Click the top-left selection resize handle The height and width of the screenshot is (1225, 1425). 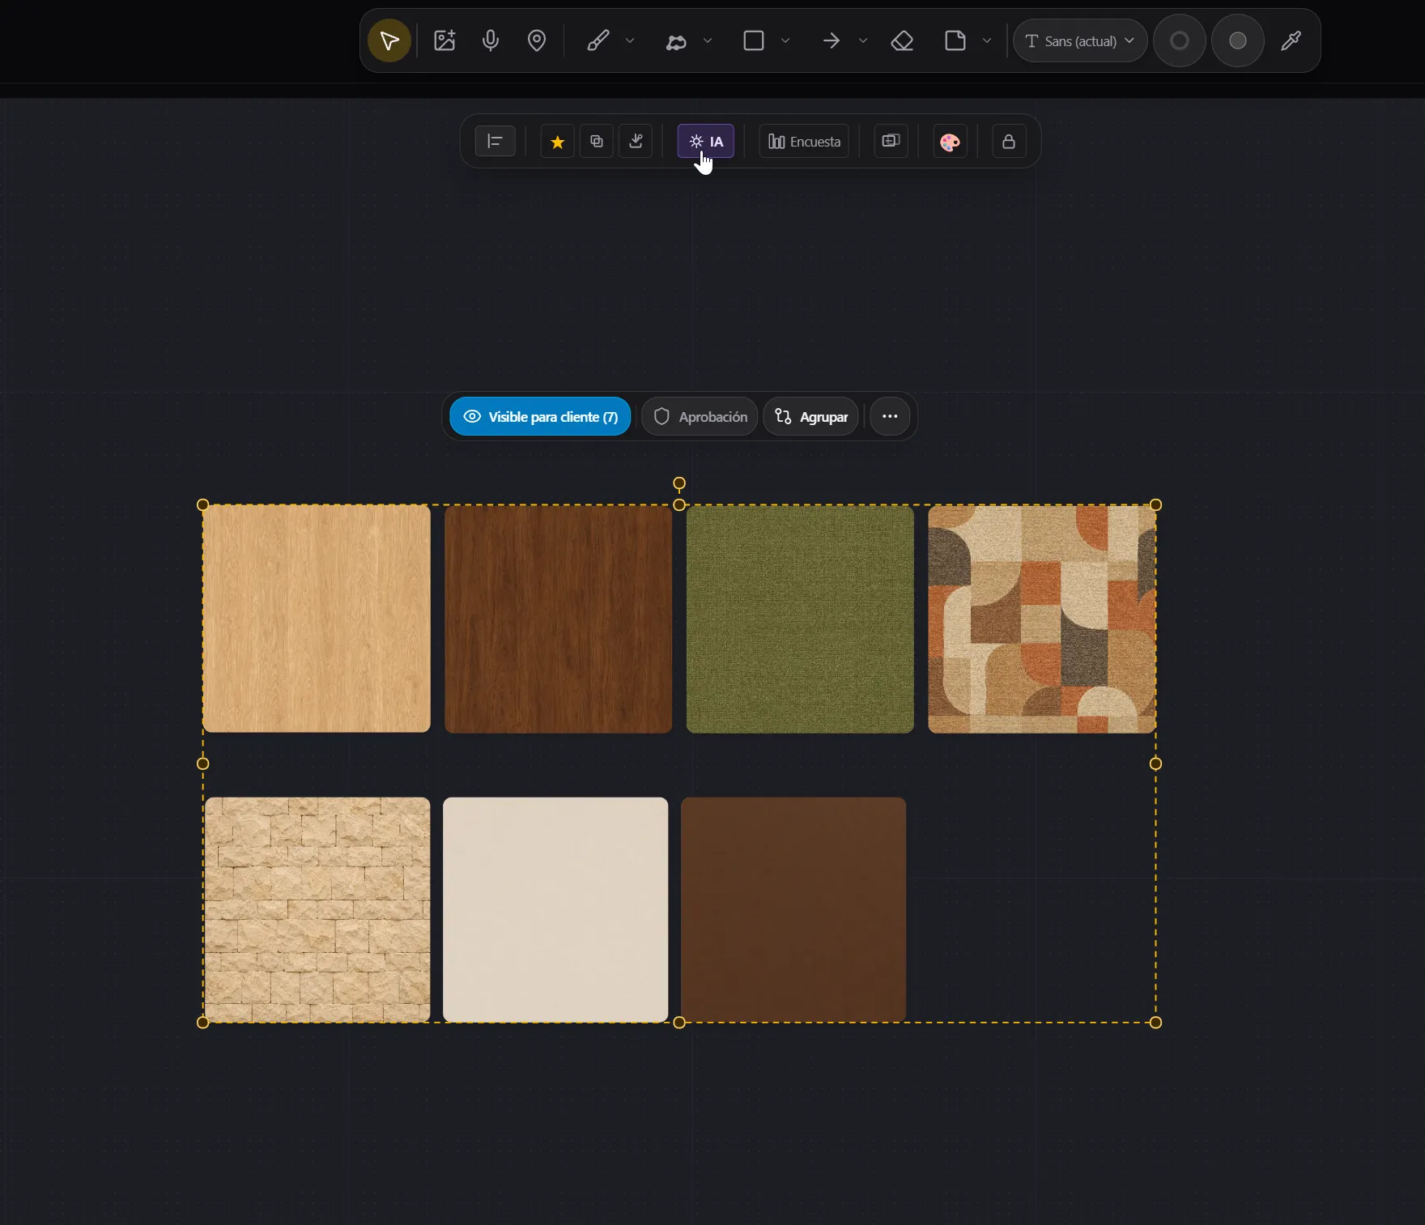pos(203,505)
